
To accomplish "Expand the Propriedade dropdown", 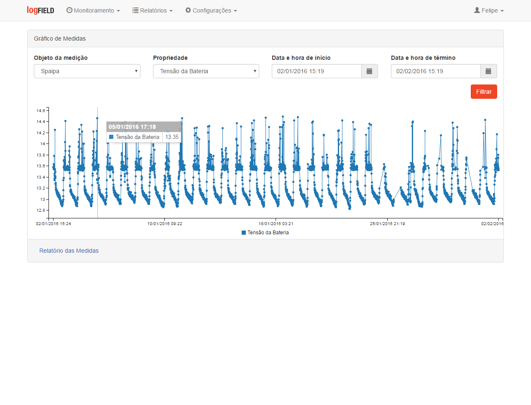I will coord(206,71).
